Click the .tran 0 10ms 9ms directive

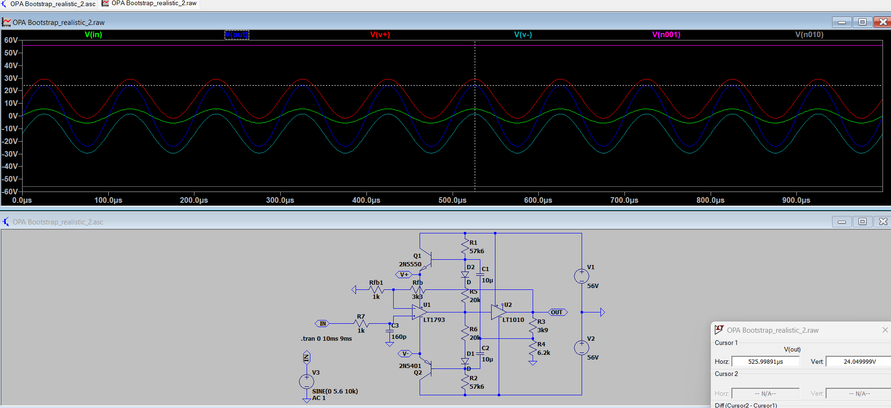326,338
